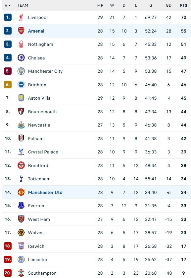Sort the table by matches played (MP)
Screen dimensions: 191x278
(100, 5)
